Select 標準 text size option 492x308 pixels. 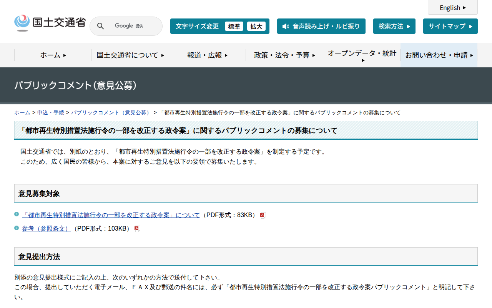234,26
